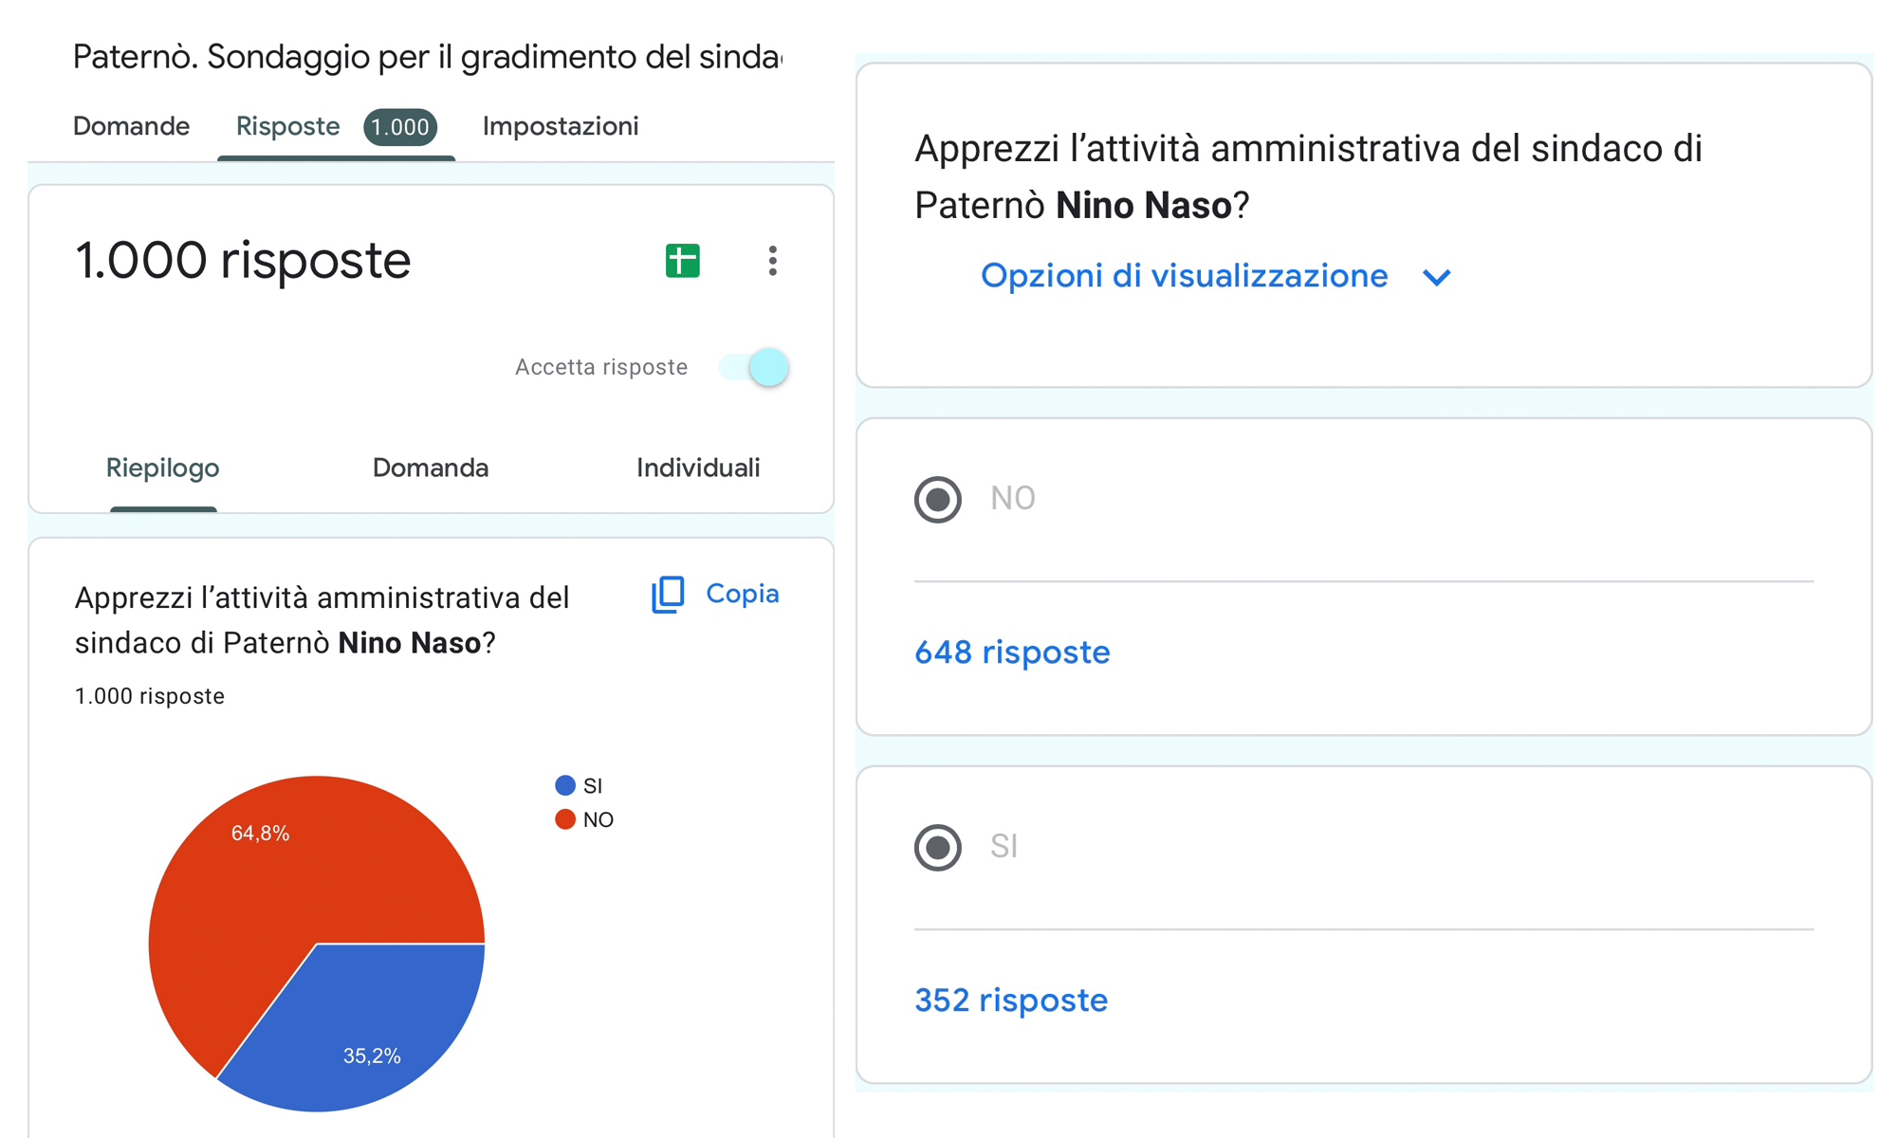1897x1138 pixels.
Task: Select the Individuali sub-tab
Action: pyautogui.click(x=698, y=468)
